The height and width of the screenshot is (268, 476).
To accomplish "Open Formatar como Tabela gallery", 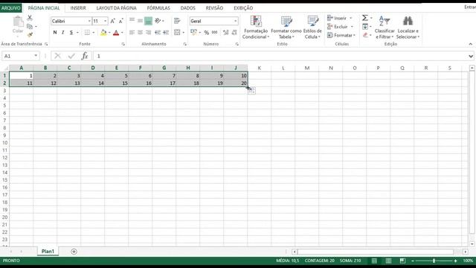I will tap(286, 28).
